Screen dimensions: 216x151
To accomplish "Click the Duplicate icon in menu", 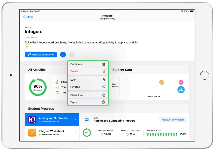I will point(104,64).
